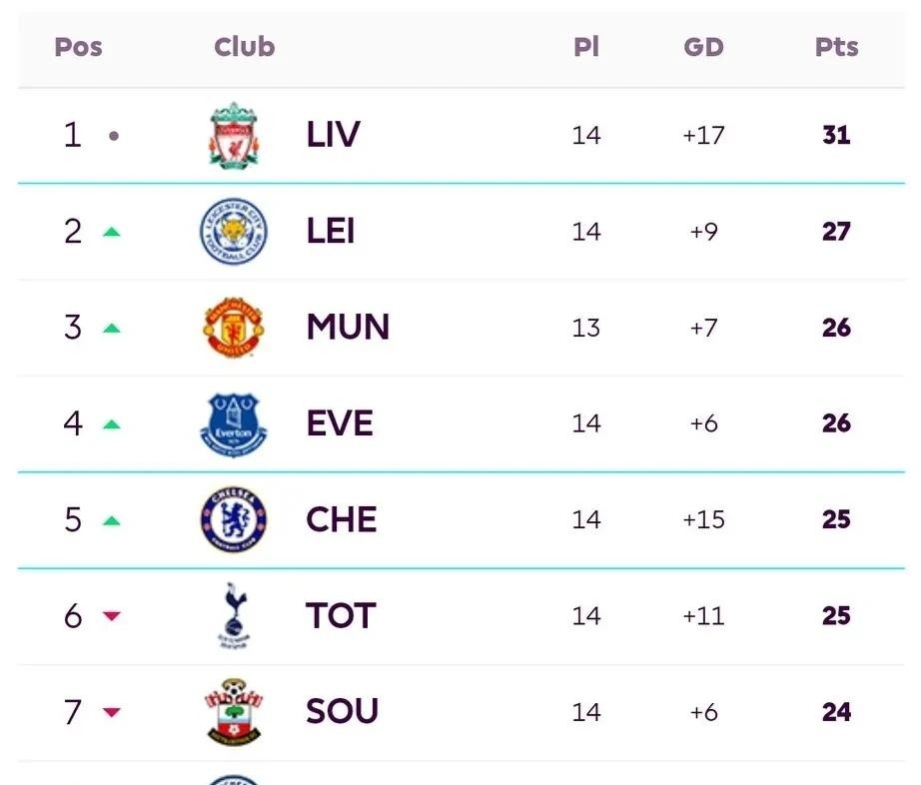
Task: Click the Pl column header
Action: pos(586,47)
